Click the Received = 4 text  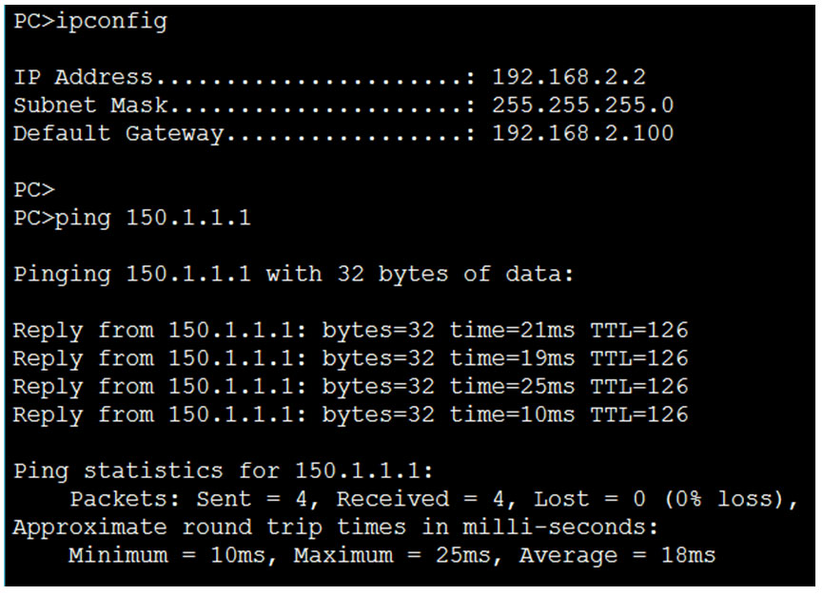click(425, 500)
